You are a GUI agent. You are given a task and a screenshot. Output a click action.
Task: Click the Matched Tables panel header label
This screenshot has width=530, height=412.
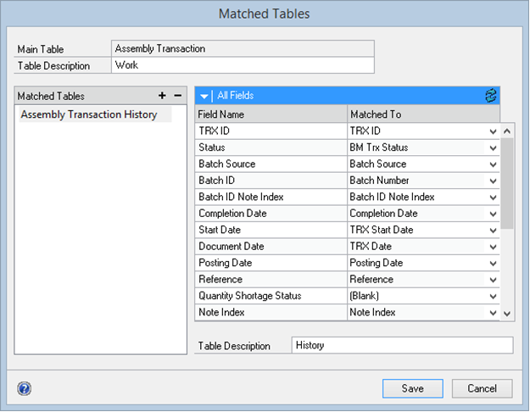tap(51, 97)
